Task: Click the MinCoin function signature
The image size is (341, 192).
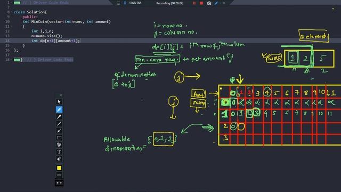Action: pos(67,21)
